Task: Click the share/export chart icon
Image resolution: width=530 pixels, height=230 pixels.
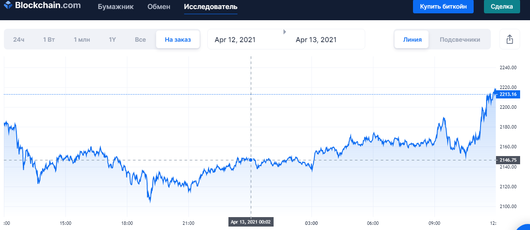Action: tap(510, 40)
